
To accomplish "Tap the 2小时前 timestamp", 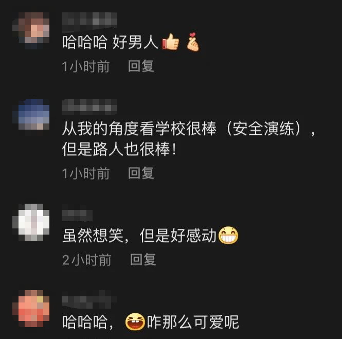I will pyautogui.click(x=87, y=260).
